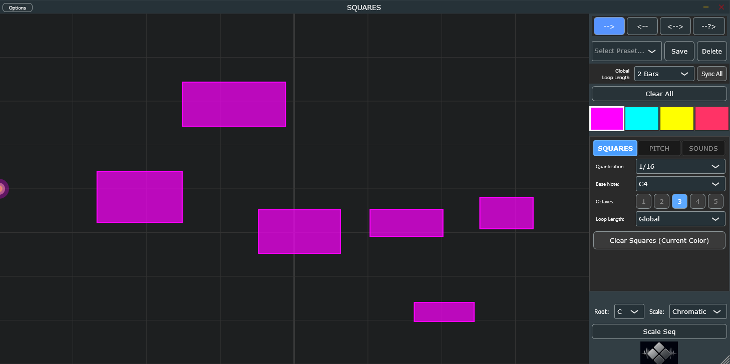This screenshot has width=730, height=364.
Task: Open the Select Preset picker
Action: pyautogui.click(x=626, y=51)
